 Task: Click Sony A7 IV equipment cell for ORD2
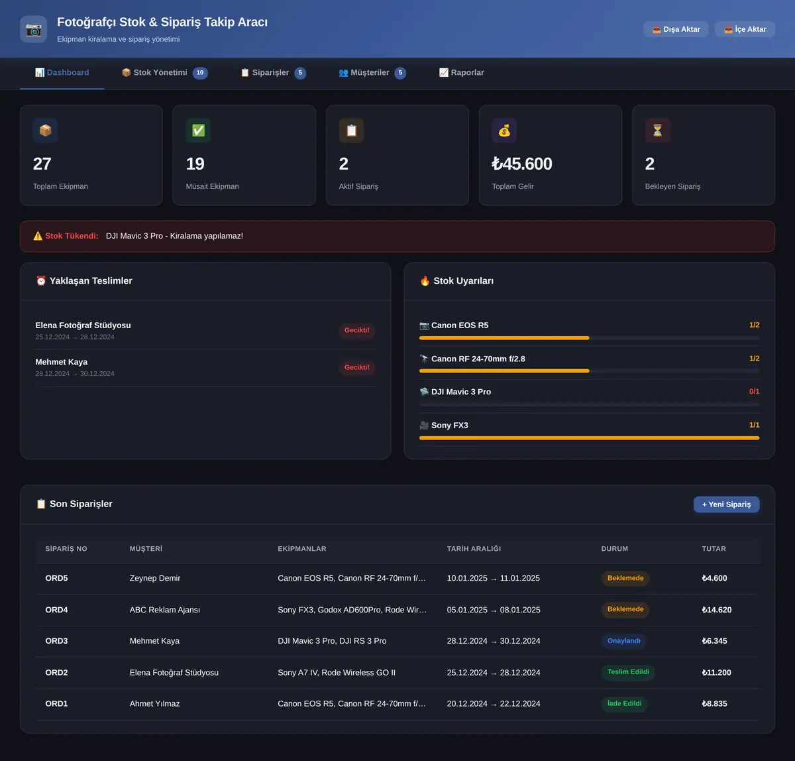337,673
